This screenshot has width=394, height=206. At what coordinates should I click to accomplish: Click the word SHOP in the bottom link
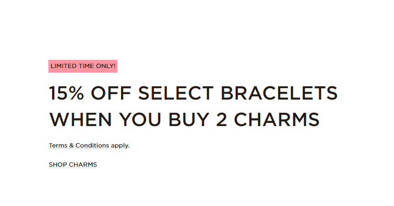pos(58,165)
